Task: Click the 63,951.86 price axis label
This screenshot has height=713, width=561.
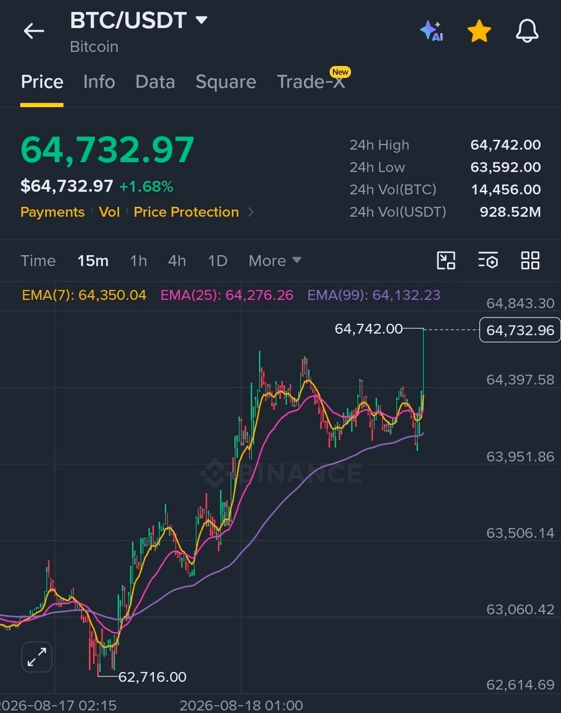Action: 520,456
